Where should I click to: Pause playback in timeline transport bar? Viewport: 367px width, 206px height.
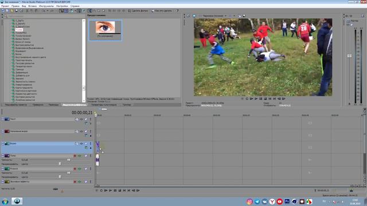tap(115, 191)
